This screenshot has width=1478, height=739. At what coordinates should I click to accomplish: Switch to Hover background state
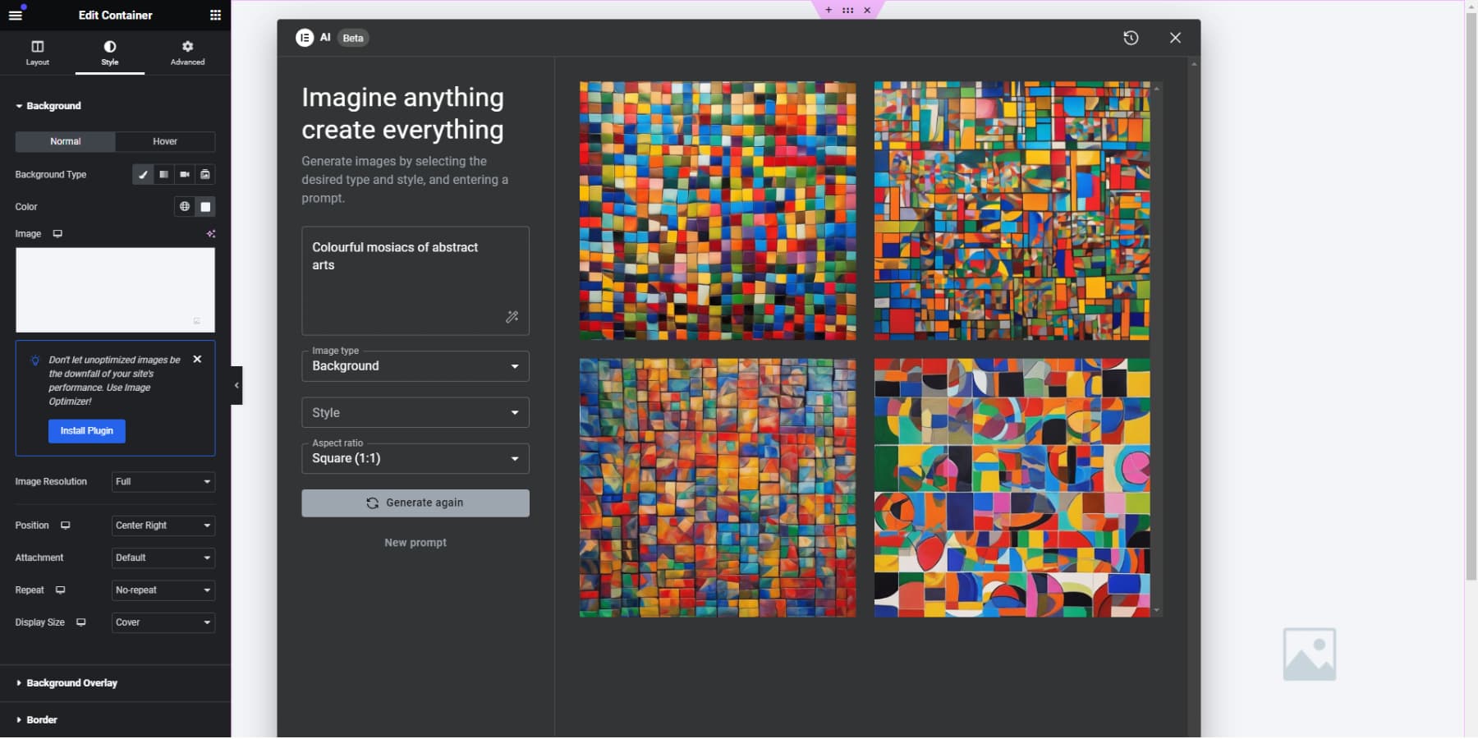pos(165,142)
